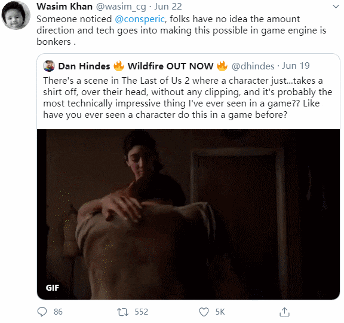This screenshot has height=323, width=344.
Task: Open the quoted tweet's text body
Action: coord(188,97)
